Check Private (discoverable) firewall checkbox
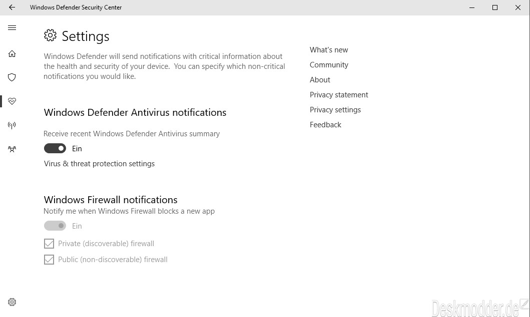 pyautogui.click(x=49, y=244)
